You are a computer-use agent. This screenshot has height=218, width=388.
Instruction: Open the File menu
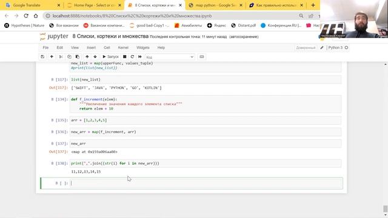pyautogui.click(x=45, y=47)
